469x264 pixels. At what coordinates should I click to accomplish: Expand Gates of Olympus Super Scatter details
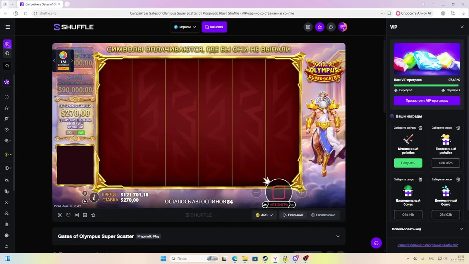click(x=338, y=236)
